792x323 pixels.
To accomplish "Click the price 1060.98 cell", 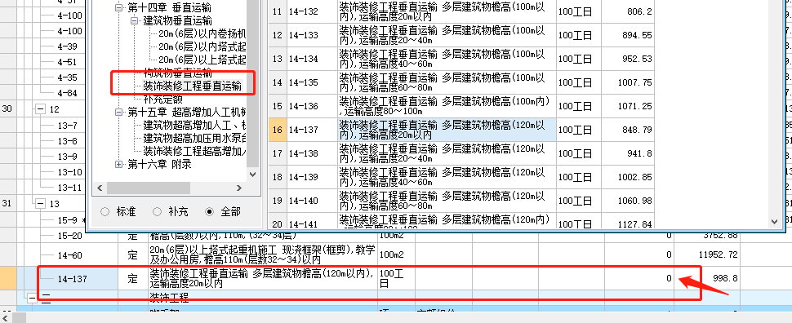I will coord(628,201).
